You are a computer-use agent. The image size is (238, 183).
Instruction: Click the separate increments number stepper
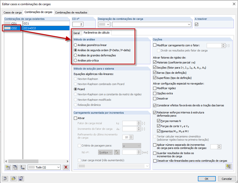[219, 147]
